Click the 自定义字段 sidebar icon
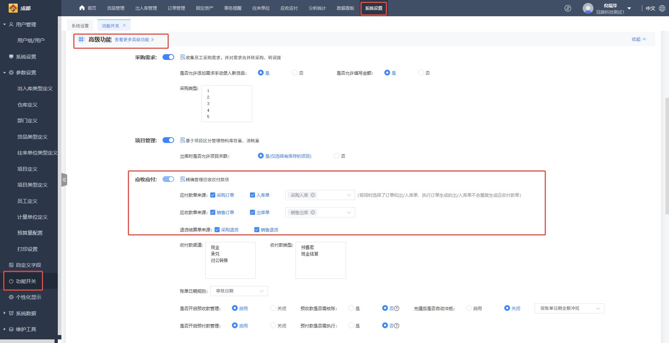This screenshot has height=343, width=669. (x=11, y=265)
